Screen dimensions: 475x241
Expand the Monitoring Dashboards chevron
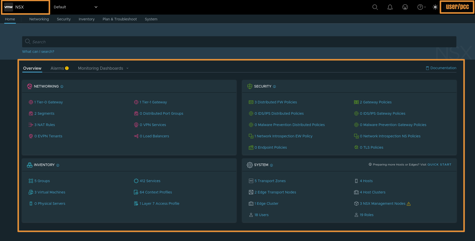(x=127, y=68)
